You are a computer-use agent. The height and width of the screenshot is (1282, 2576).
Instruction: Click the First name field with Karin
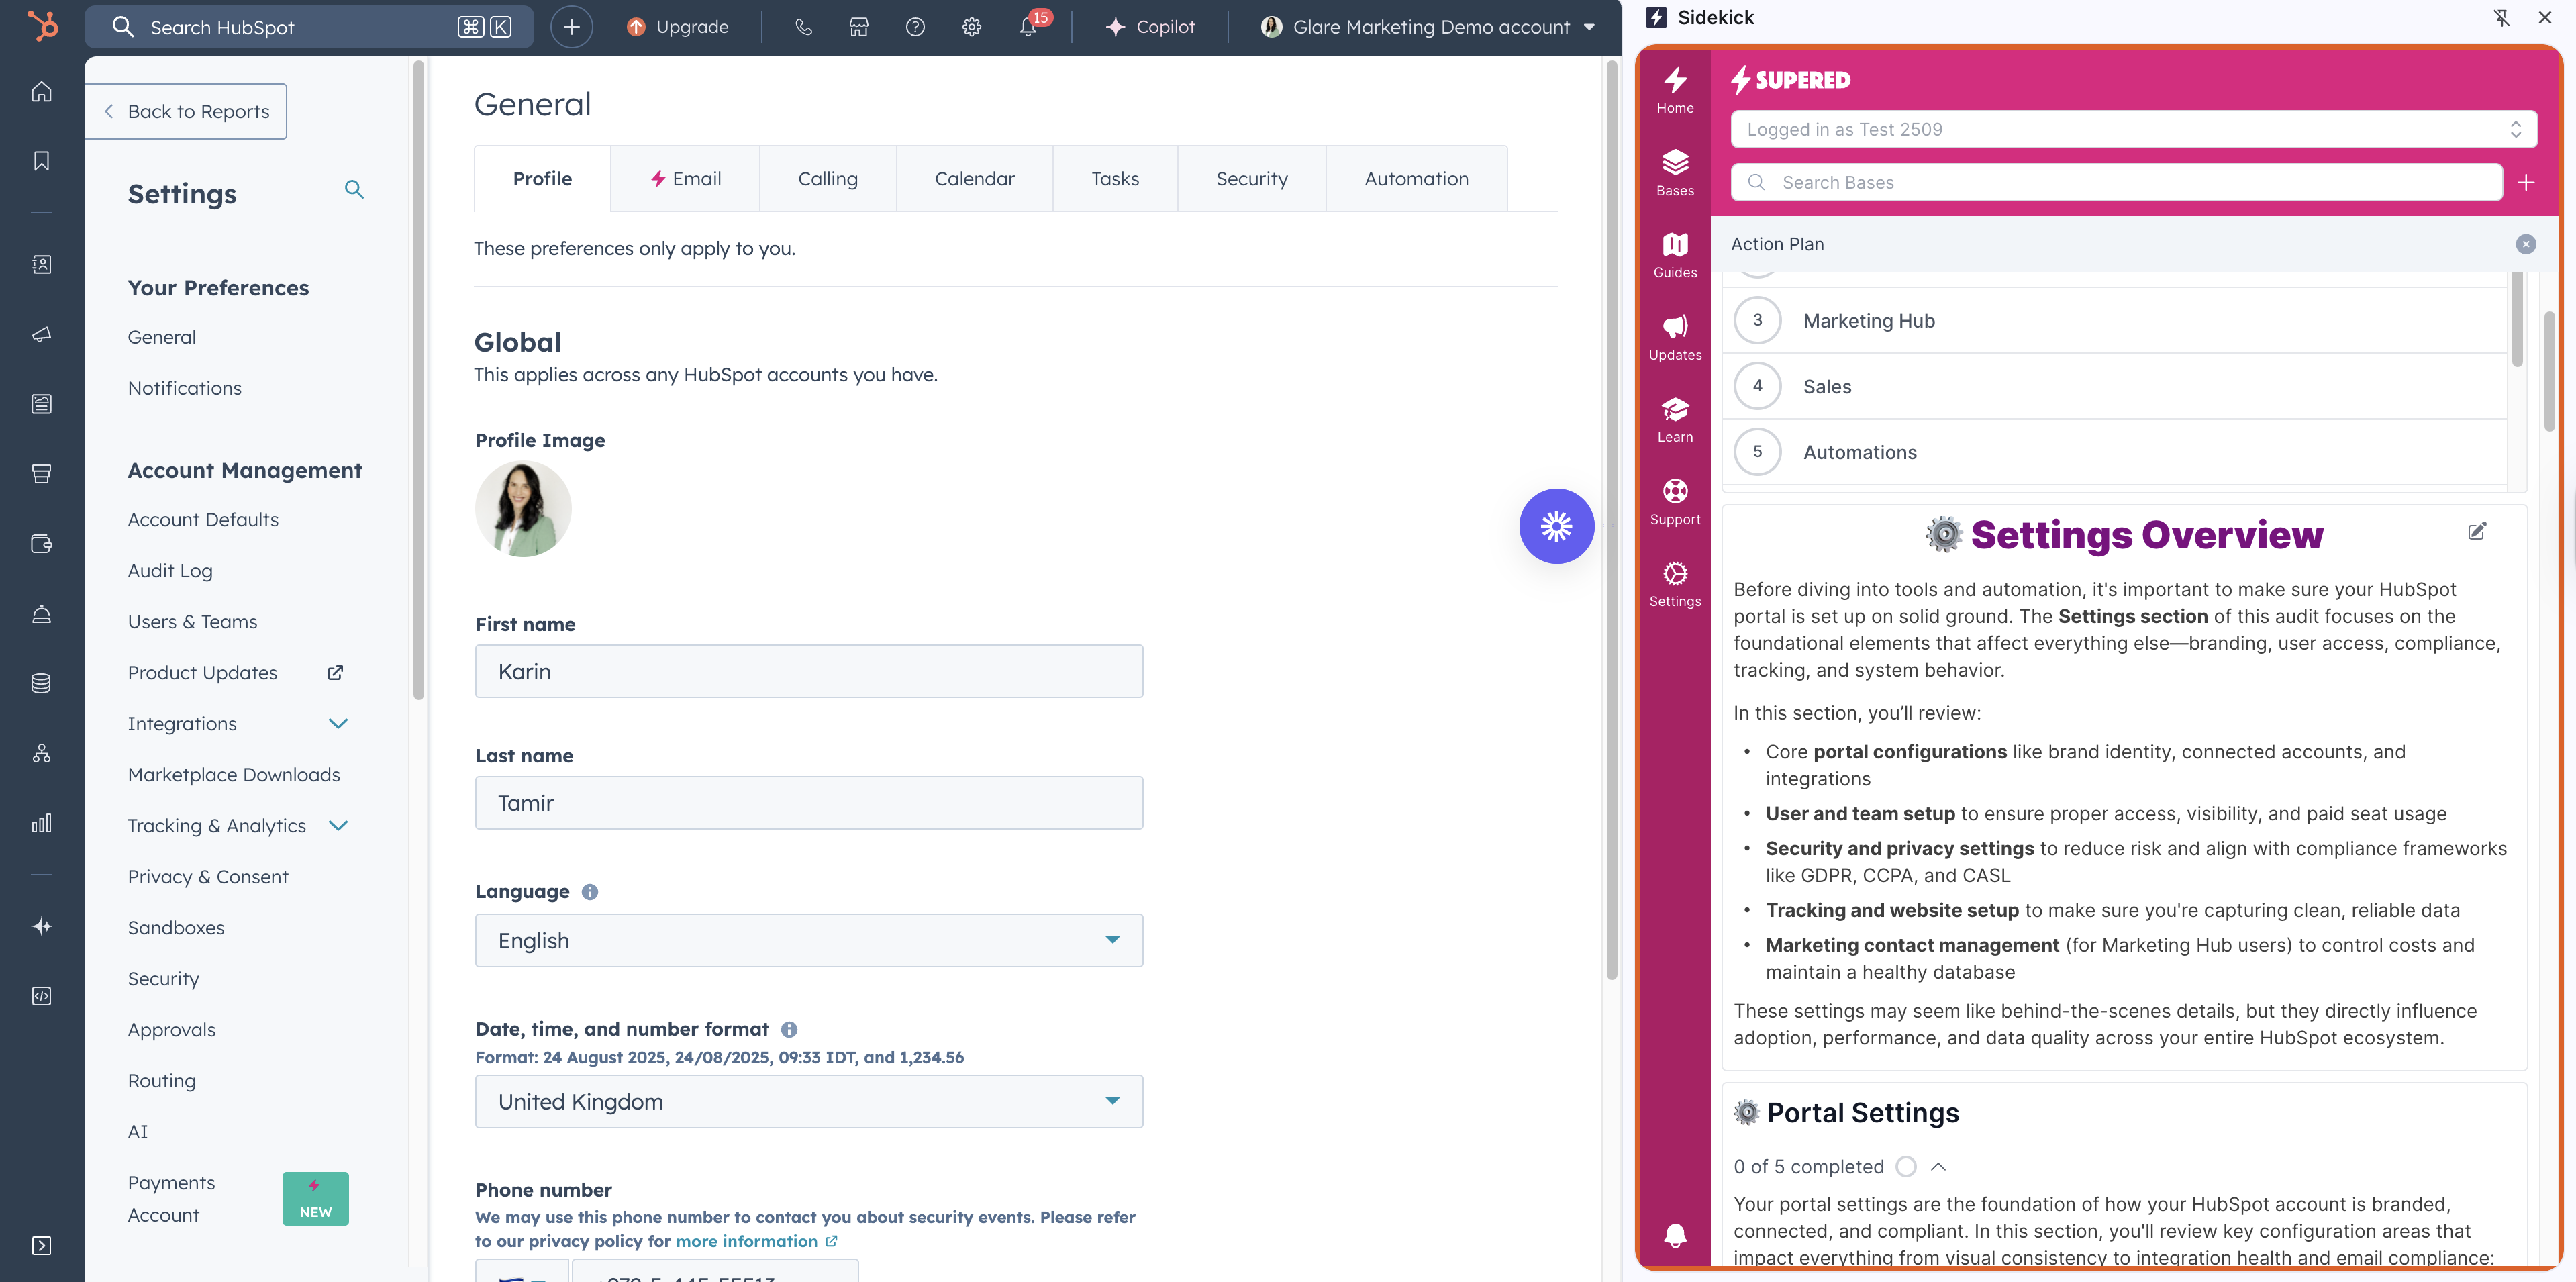(808, 671)
